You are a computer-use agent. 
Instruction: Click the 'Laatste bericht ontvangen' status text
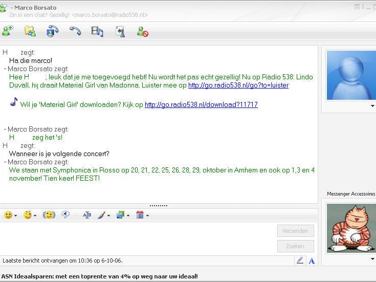(x=62, y=261)
